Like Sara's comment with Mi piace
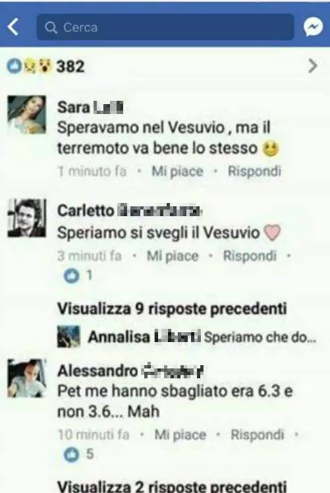The width and height of the screenshot is (330, 493). pos(178,171)
